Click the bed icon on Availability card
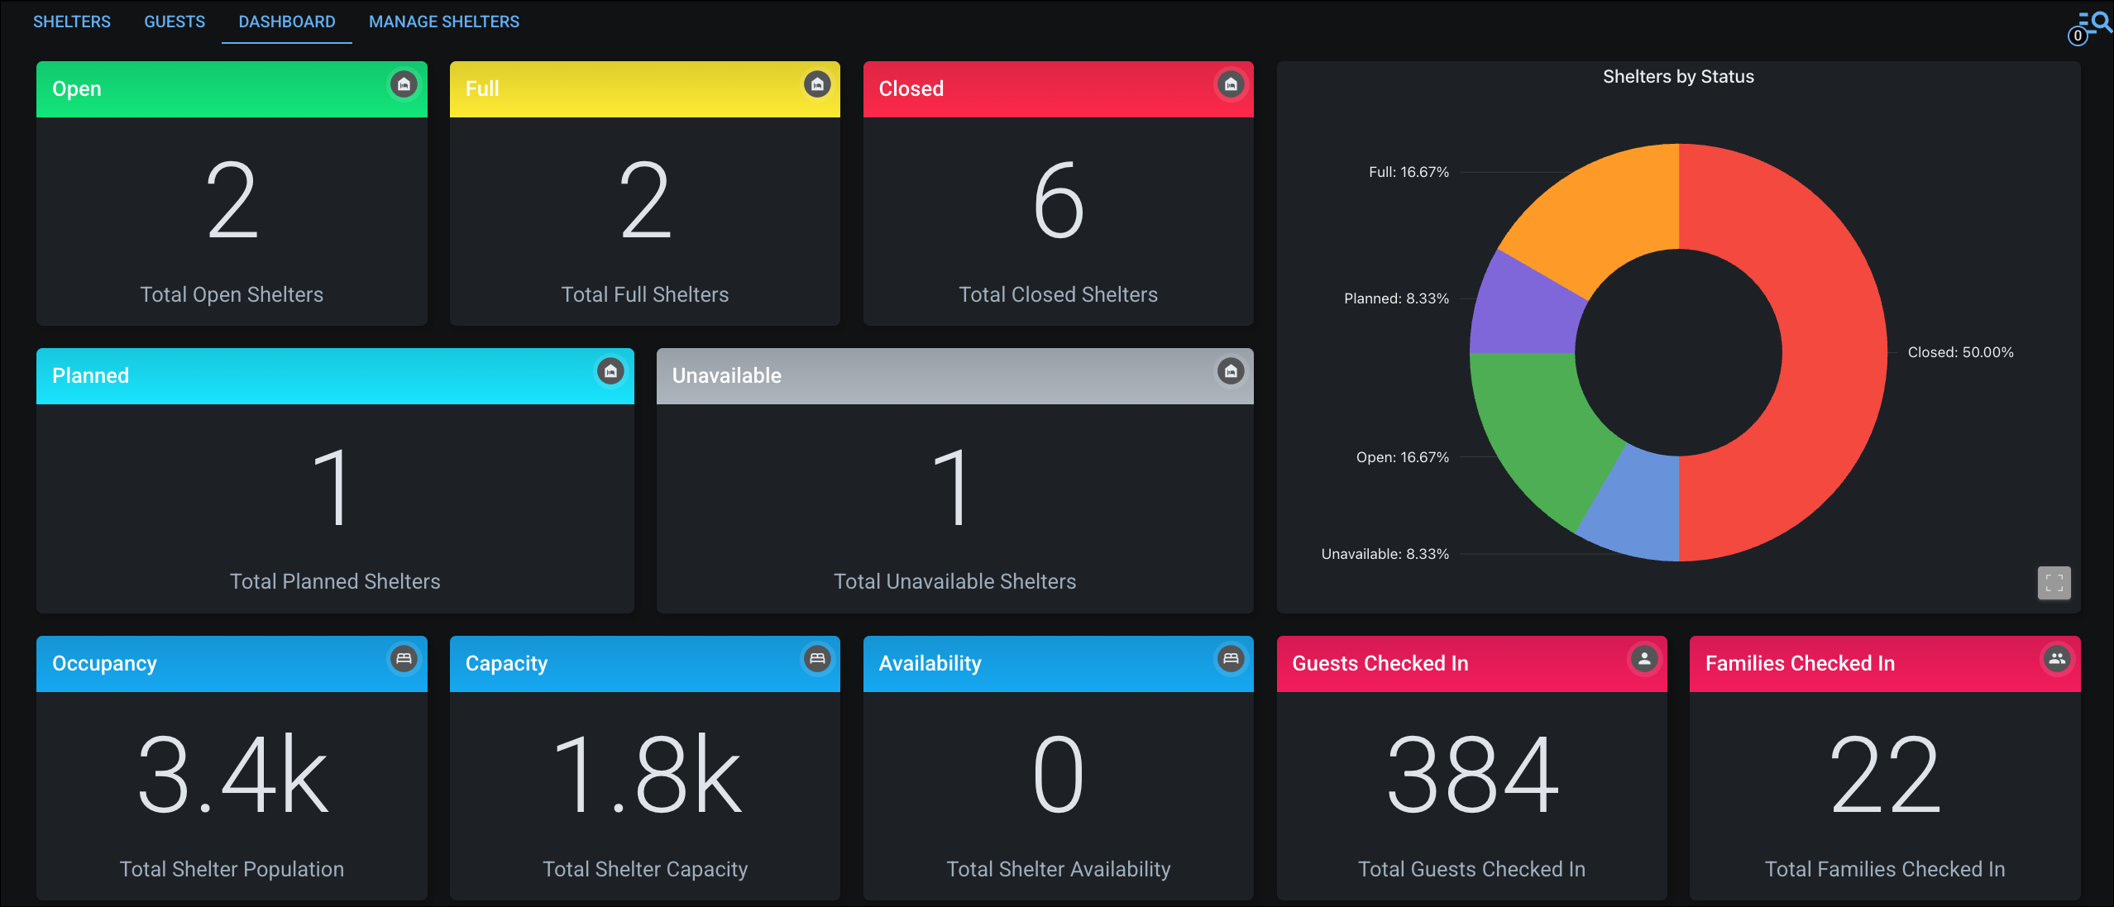Viewport: 2114px width, 907px height. tap(1231, 659)
